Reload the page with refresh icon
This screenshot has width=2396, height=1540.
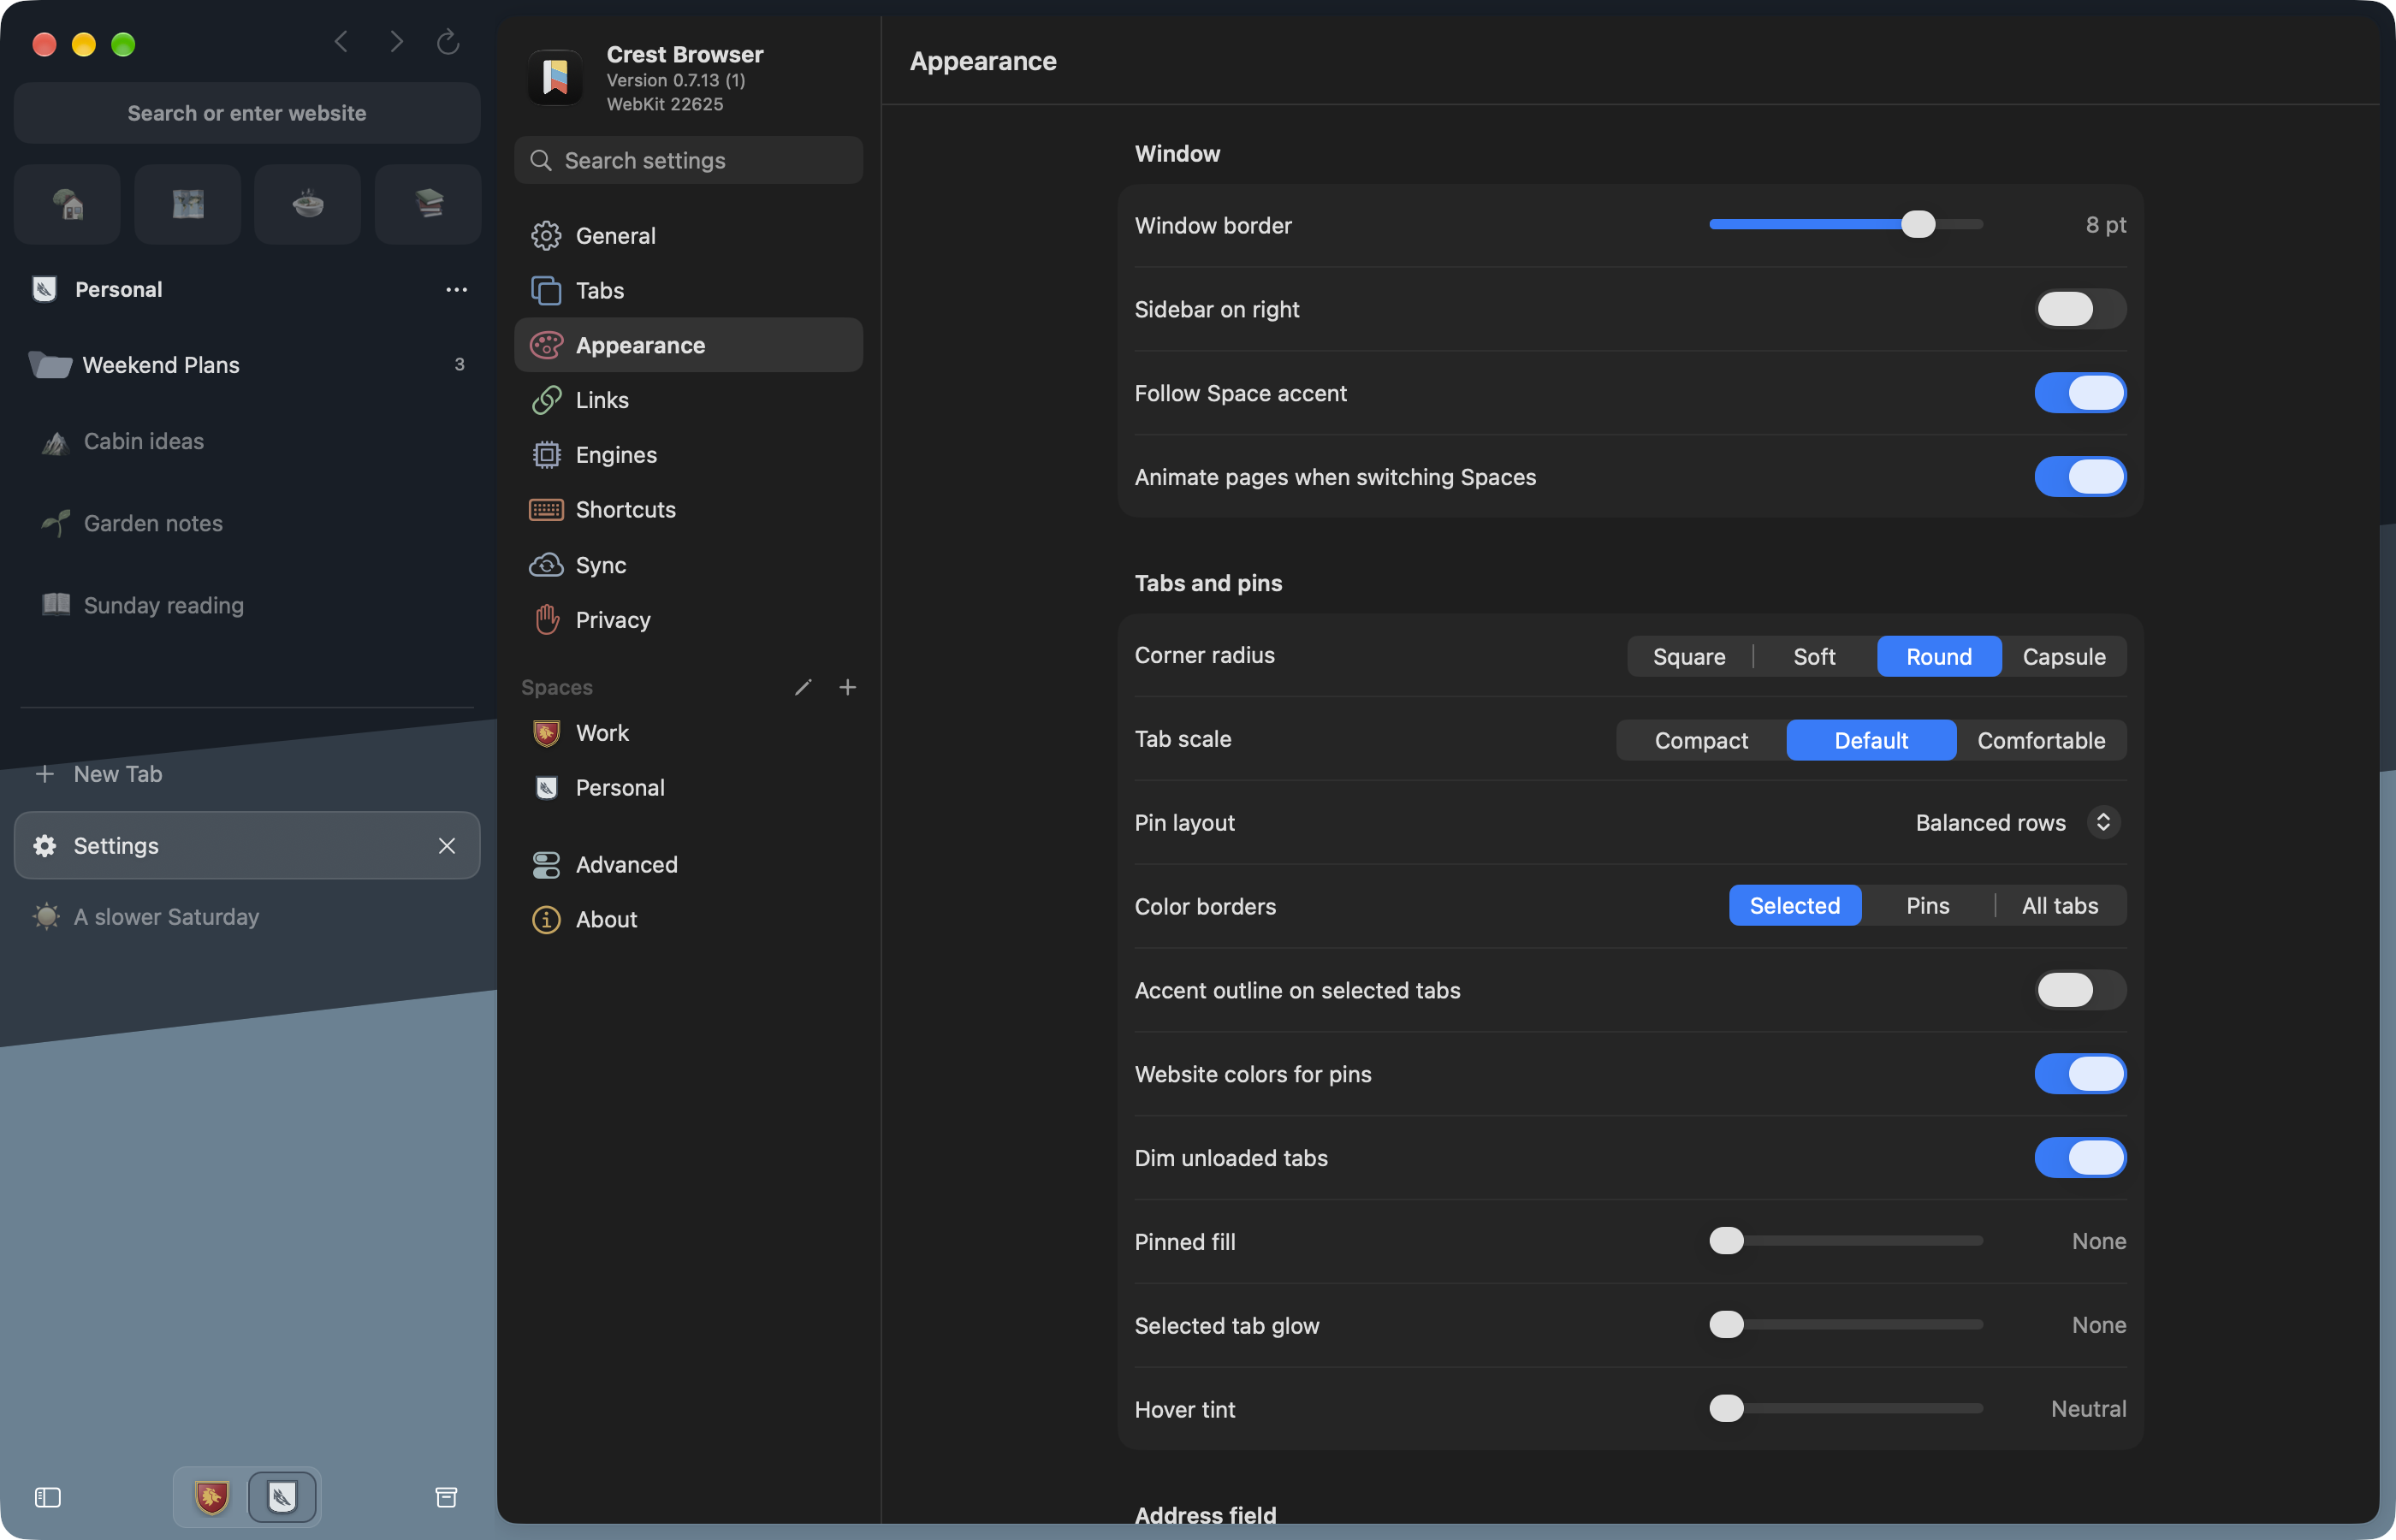point(448,42)
